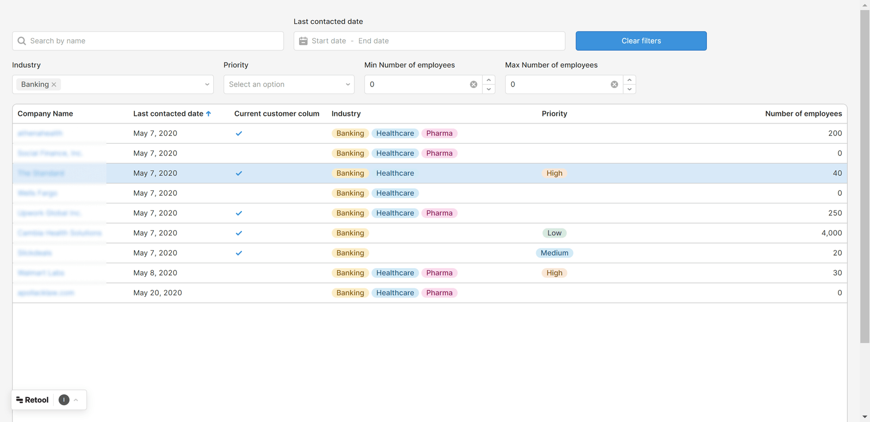The image size is (870, 422).
Task: Expand the Retool toolbar chevron
Action: tap(76, 400)
